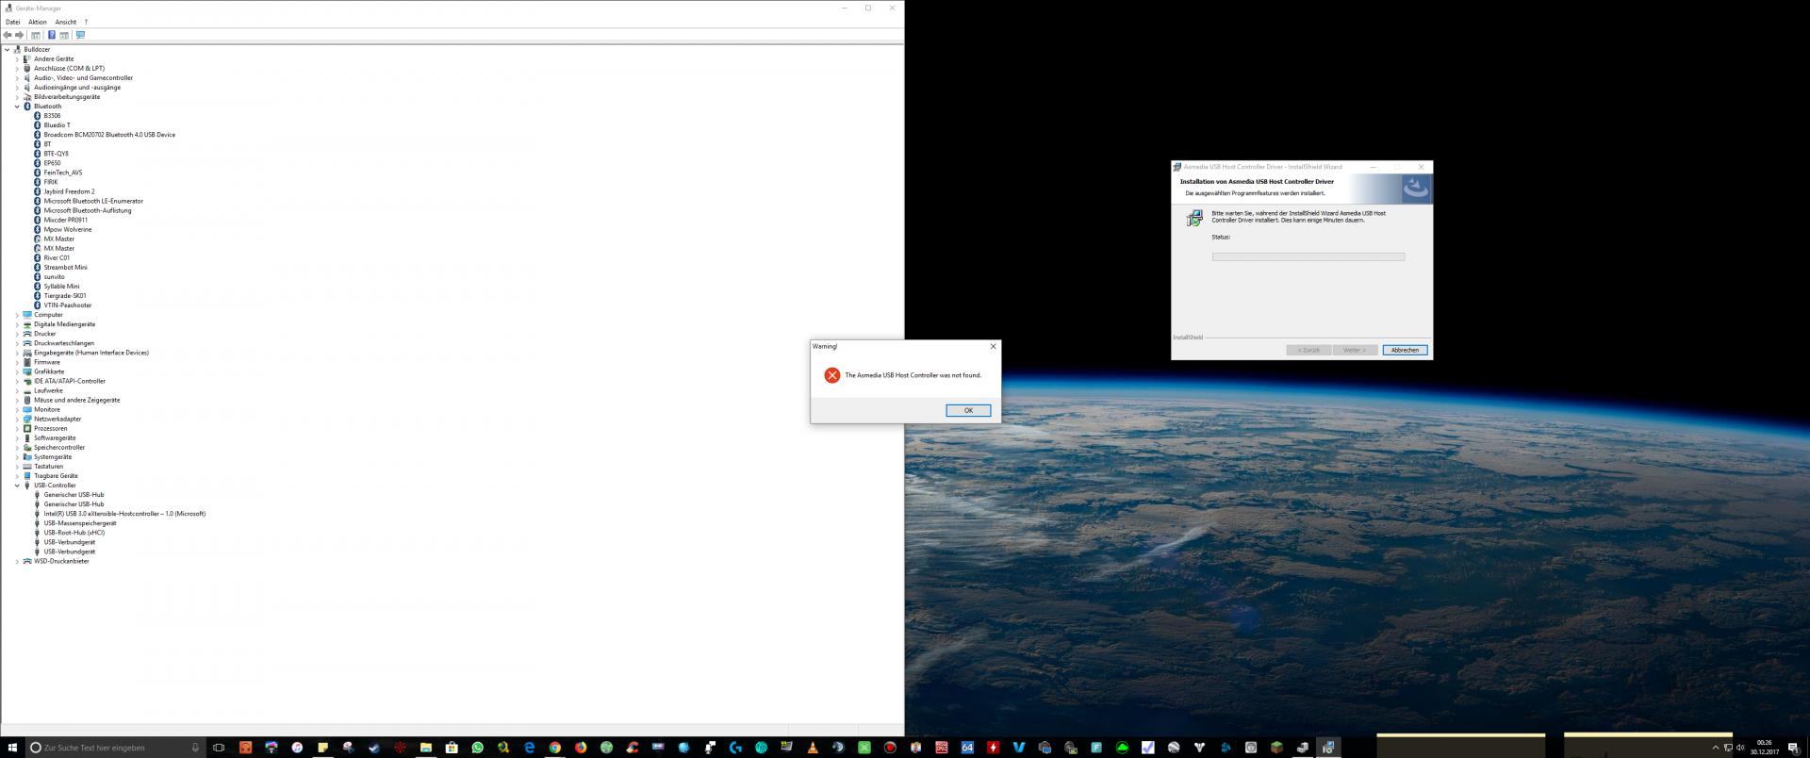
Task: Select Intel(R) USB 3.0 eXtensible-Hostcontroller entry
Action: [124, 514]
